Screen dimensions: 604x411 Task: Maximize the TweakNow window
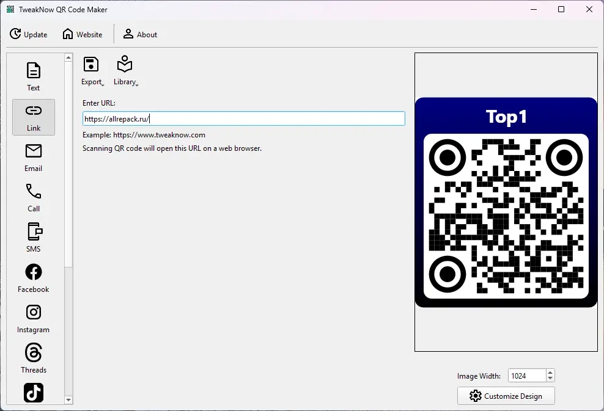click(x=561, y=9)
